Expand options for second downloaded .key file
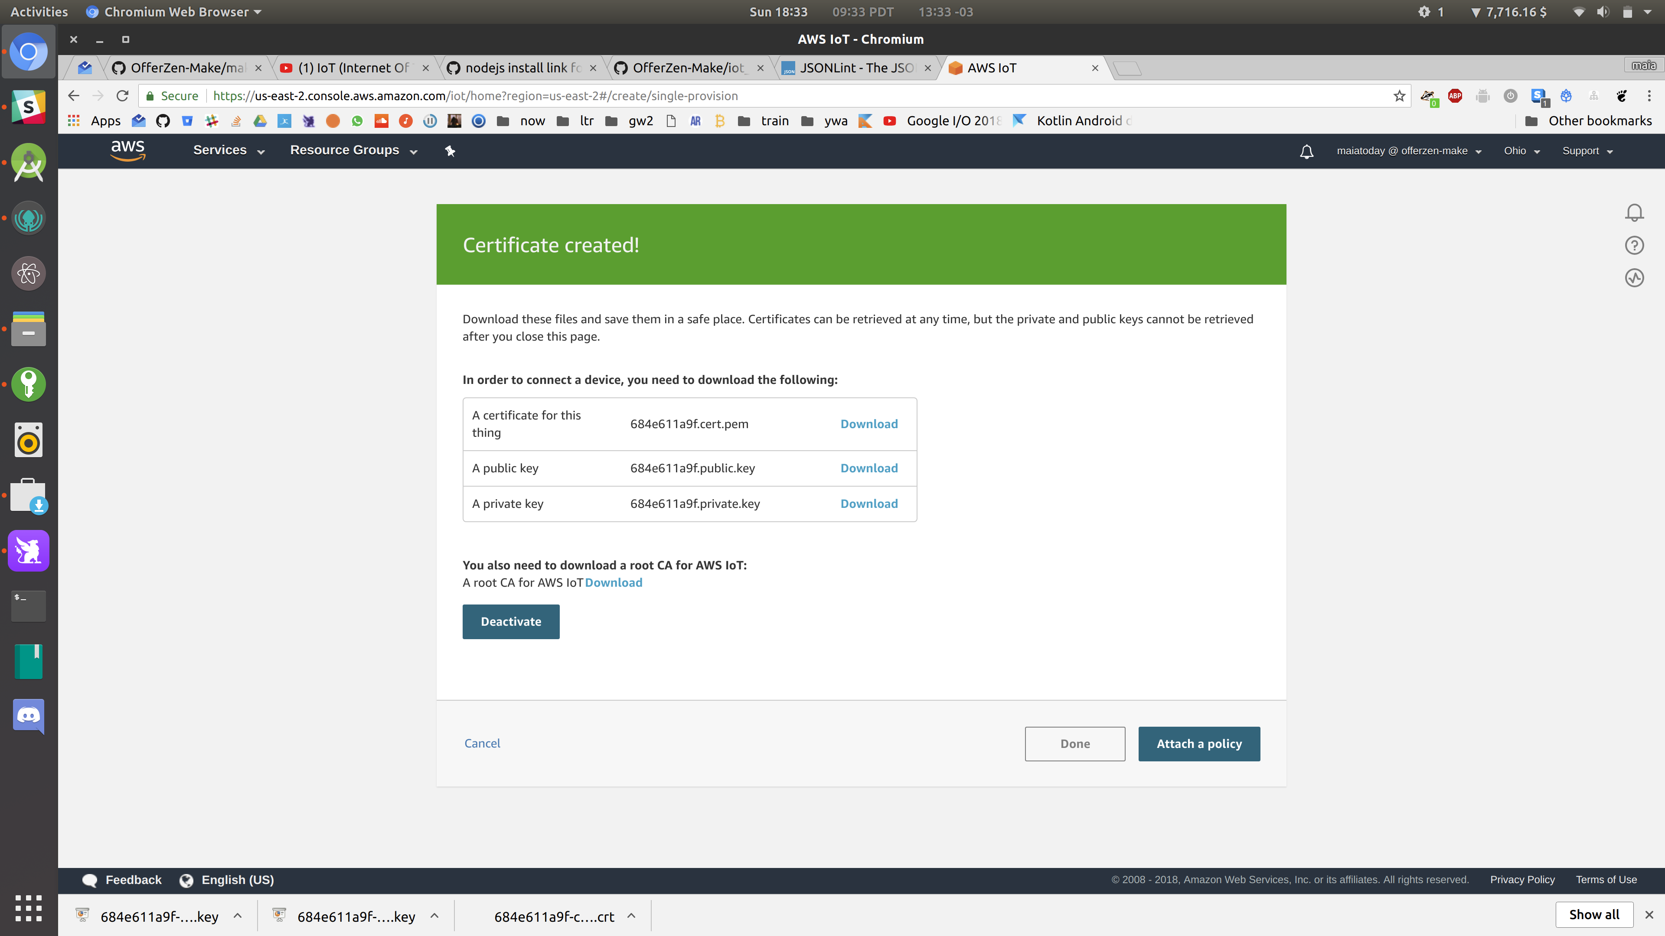 [435, 916]
